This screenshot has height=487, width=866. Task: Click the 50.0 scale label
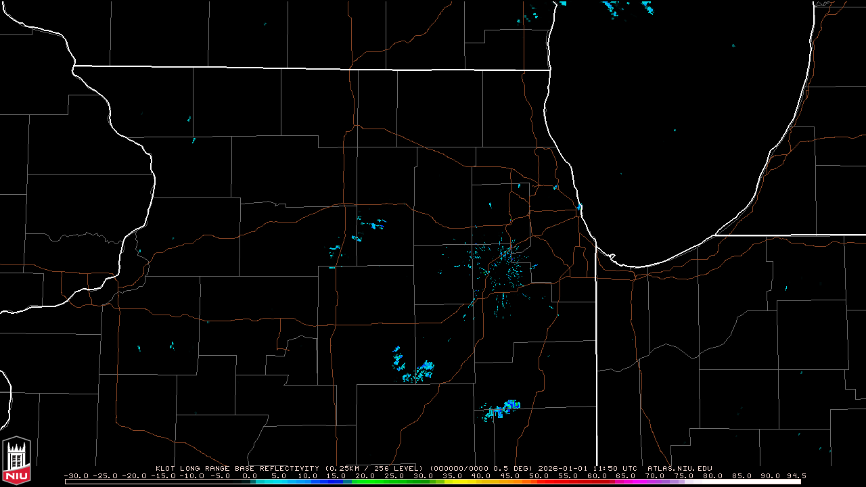tap(539, 476)
